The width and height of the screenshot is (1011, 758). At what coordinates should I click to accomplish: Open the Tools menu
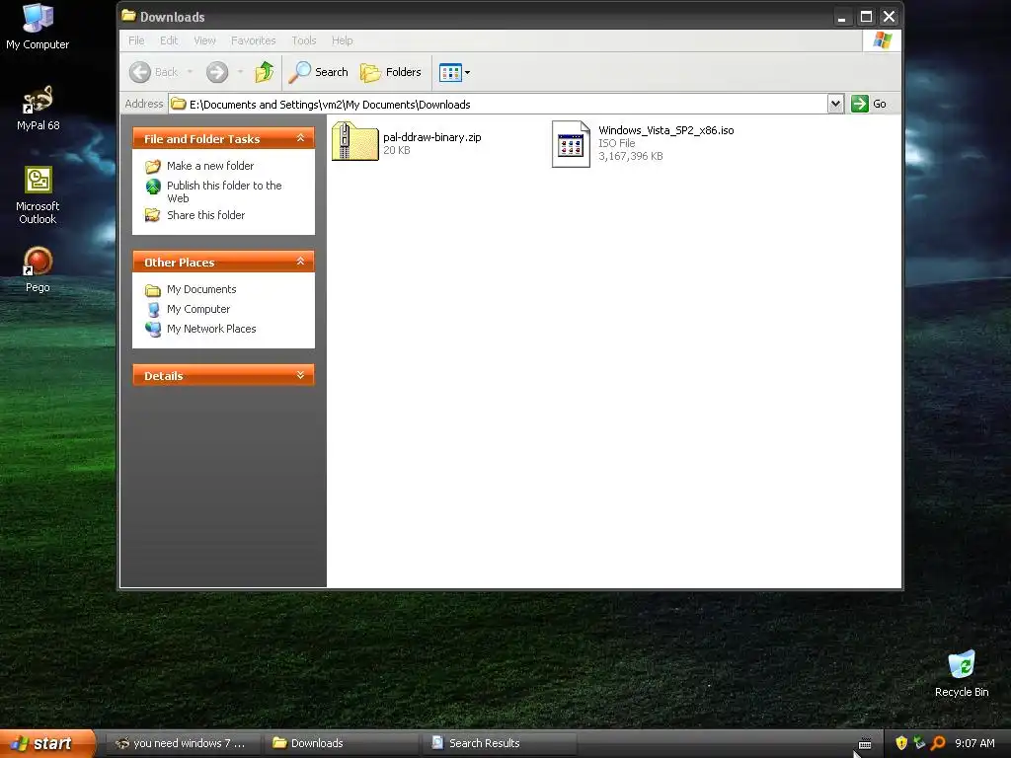point(304,40)
